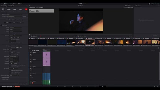
Task: Open the Tuning dropdown
Action: (x=14, y=60)
